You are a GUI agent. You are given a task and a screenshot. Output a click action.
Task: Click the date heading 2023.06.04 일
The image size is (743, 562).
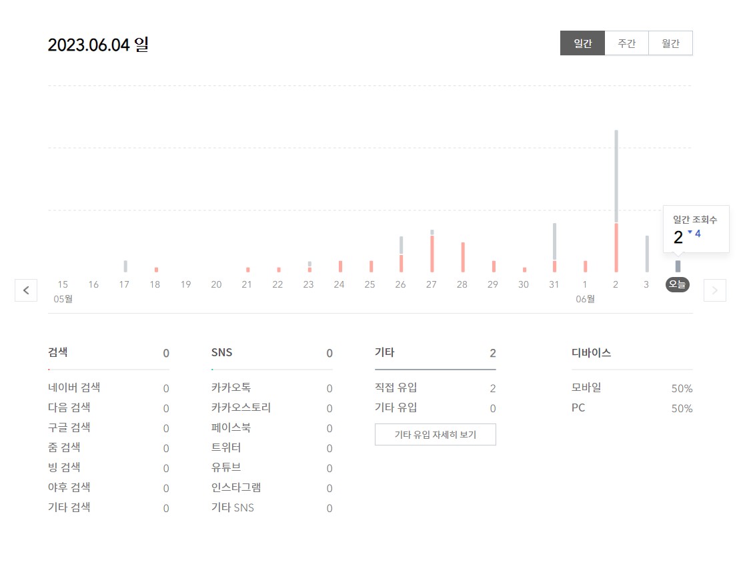(97, 44)
